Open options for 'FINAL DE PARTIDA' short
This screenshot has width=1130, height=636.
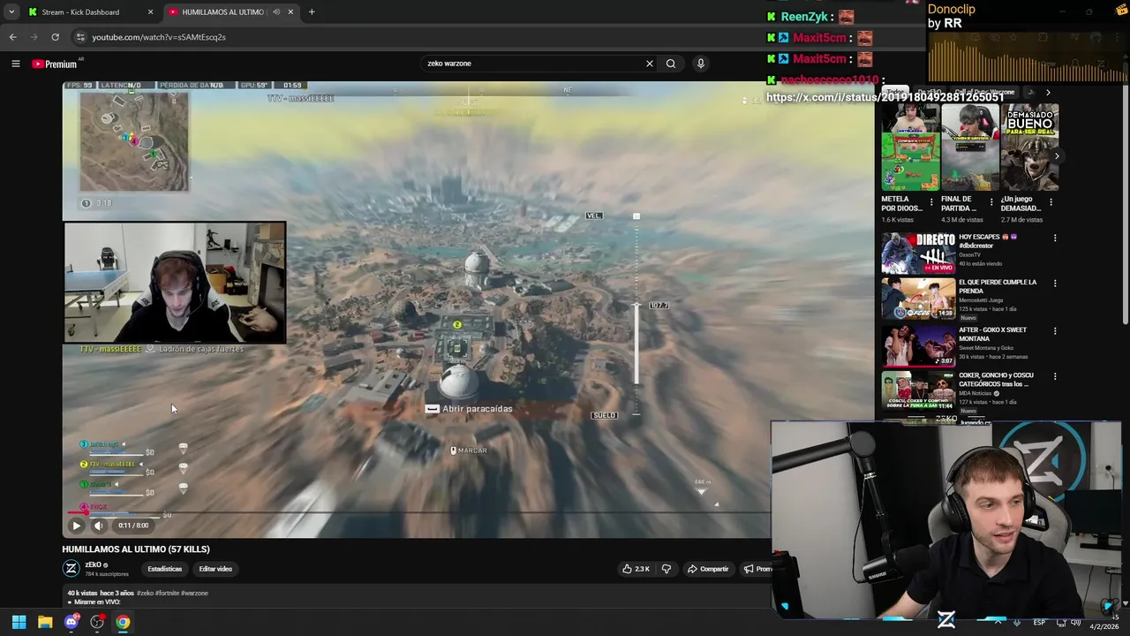991,202
